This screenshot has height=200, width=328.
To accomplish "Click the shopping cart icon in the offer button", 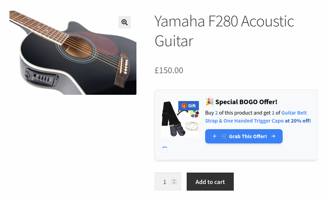I will [x=224, y=136].
